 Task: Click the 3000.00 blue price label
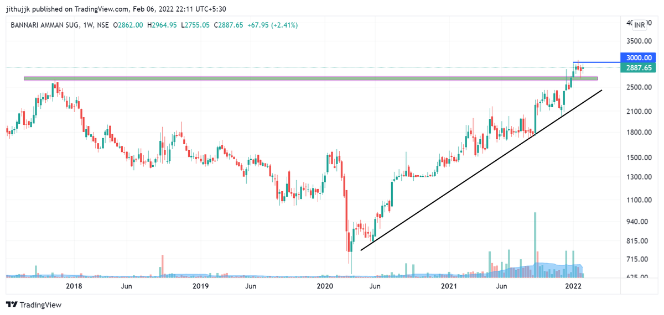pos(640,57)
